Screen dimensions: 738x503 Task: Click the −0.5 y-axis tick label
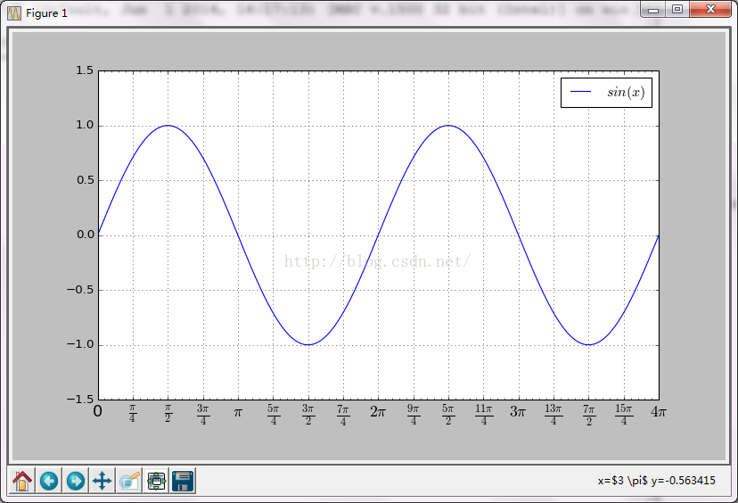80,290
